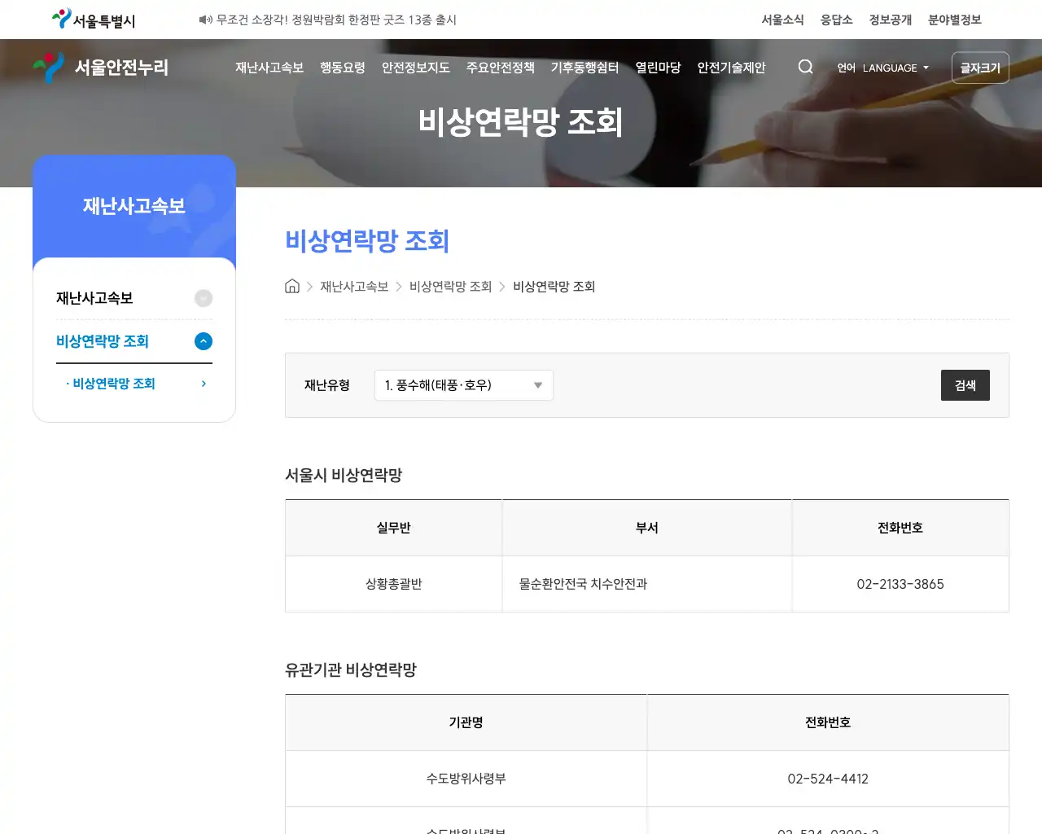1042x834 pixels.
Task: Open the 재난유형 dropdown
Action: (x=464, y=385)
